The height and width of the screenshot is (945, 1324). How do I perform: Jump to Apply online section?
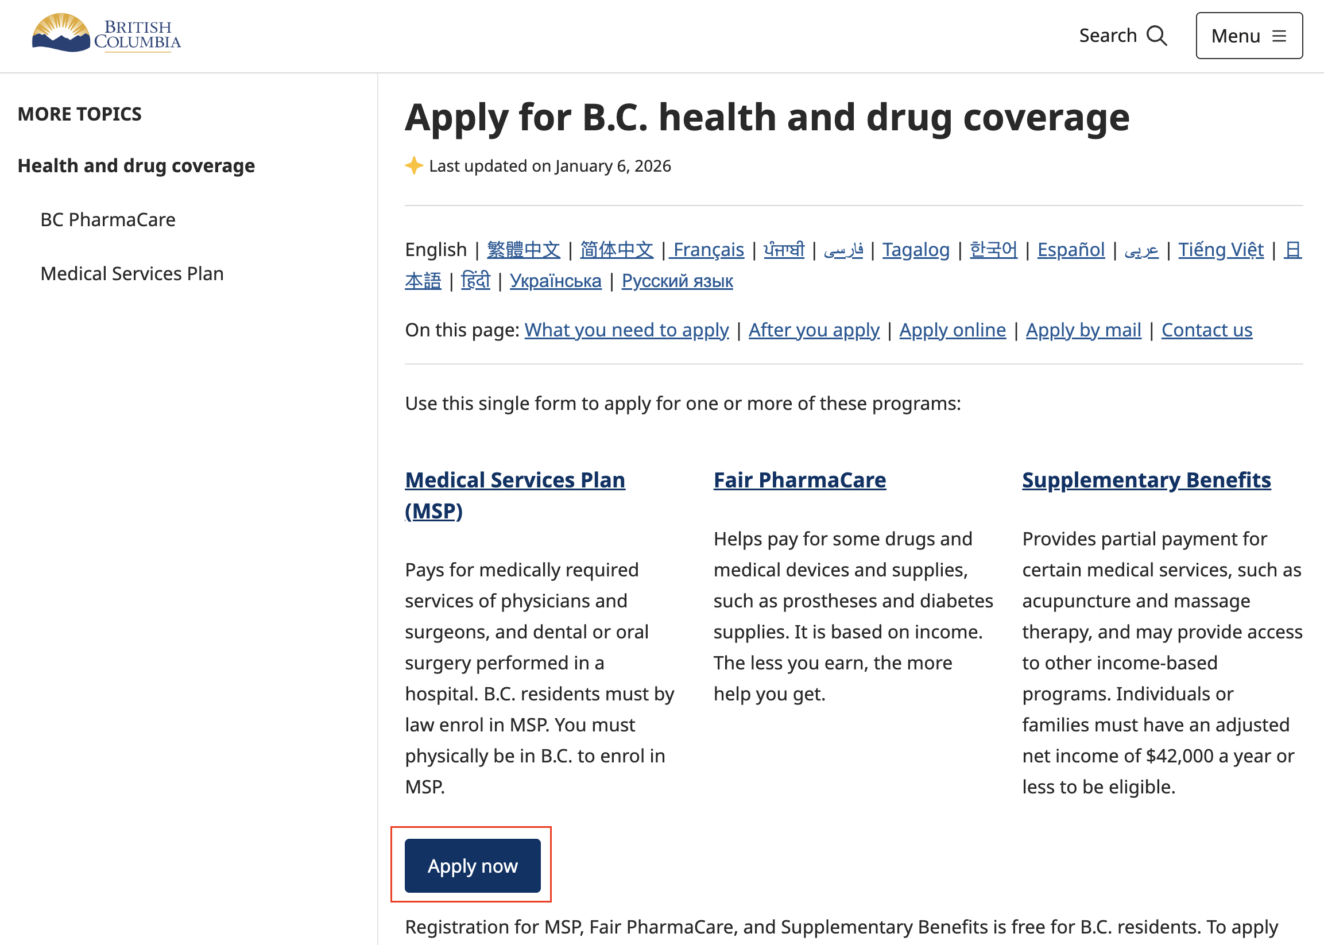pyautogui.click(x=952, y=330)
